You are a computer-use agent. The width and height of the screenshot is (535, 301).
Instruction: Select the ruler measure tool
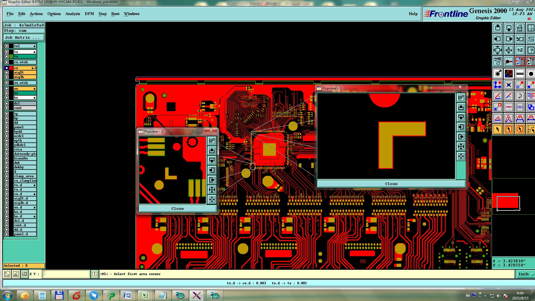click(x=520, y=74)
